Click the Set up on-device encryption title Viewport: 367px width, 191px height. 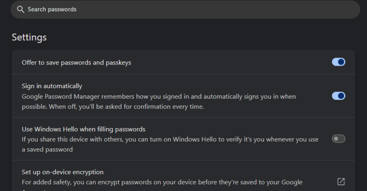pyautogui.click(x=62, y=172)
